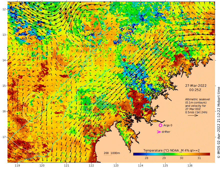Click the 'Altimetric sealevel' caption line

coord(197,99)
